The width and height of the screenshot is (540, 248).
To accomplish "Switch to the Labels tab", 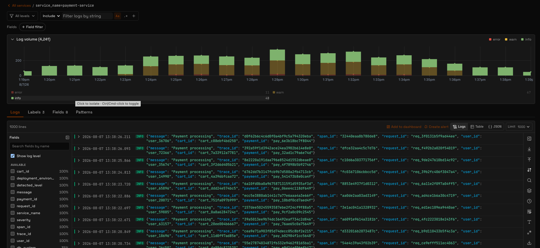I will (36, 112).
